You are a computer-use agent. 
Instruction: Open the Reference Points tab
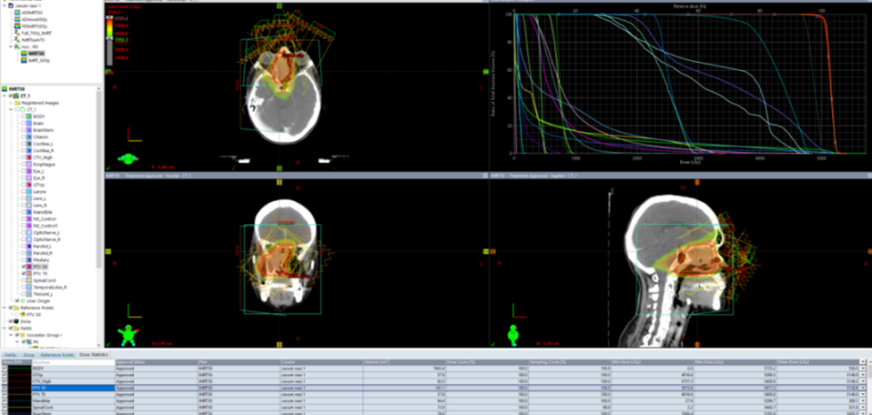(x=57, y=354)
